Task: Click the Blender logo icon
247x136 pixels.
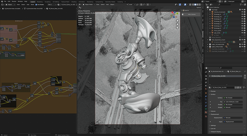Action: [2, 1]
